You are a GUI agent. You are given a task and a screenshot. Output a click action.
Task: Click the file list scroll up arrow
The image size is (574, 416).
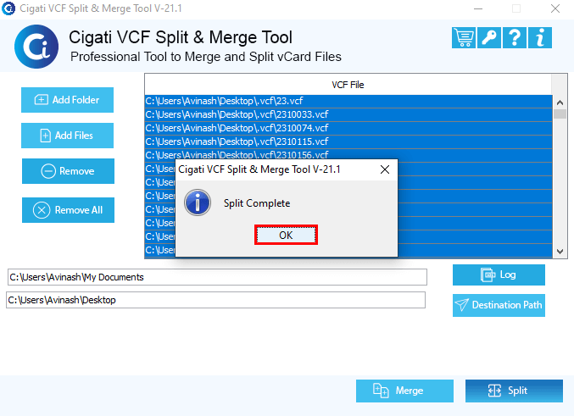pos(560,103)
